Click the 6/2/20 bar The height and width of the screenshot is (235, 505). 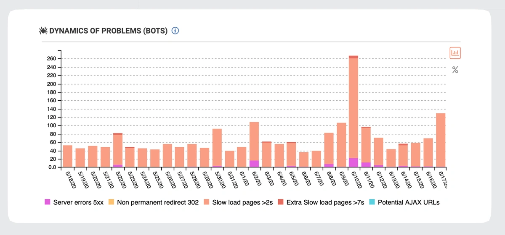point(254,143)
